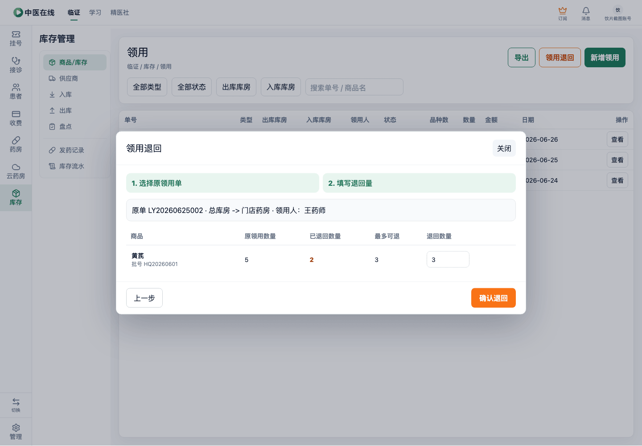Switch to the 学习 top tab
The width and height of the screenshot is (642, 446).
[95, 12]
